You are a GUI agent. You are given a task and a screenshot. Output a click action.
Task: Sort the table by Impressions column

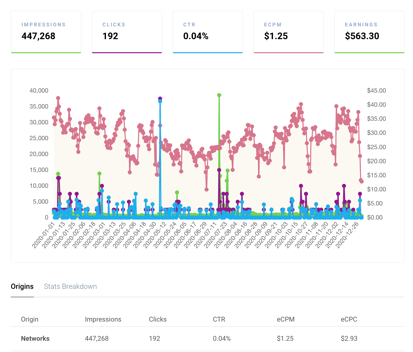coord(103,319)
